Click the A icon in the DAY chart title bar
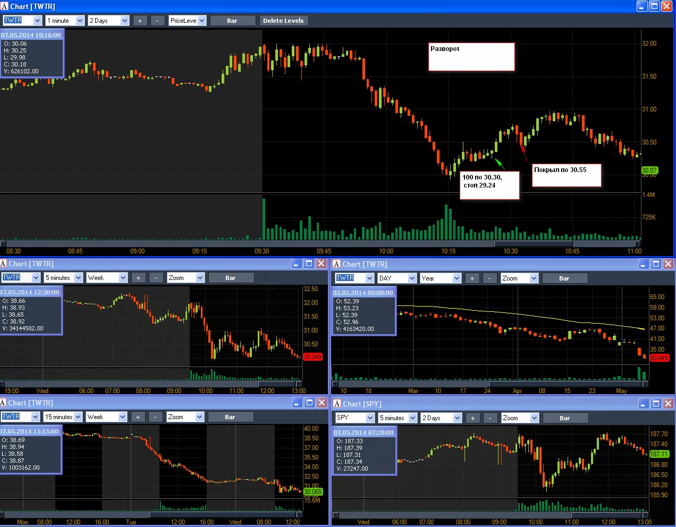The width and height of the screenshot is (676, 527). 336,264
